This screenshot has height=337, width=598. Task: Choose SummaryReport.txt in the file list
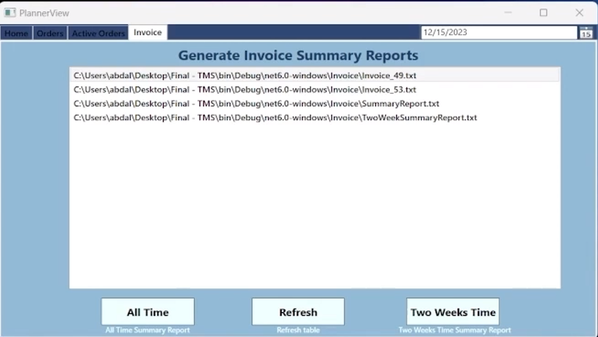point(256,104)
